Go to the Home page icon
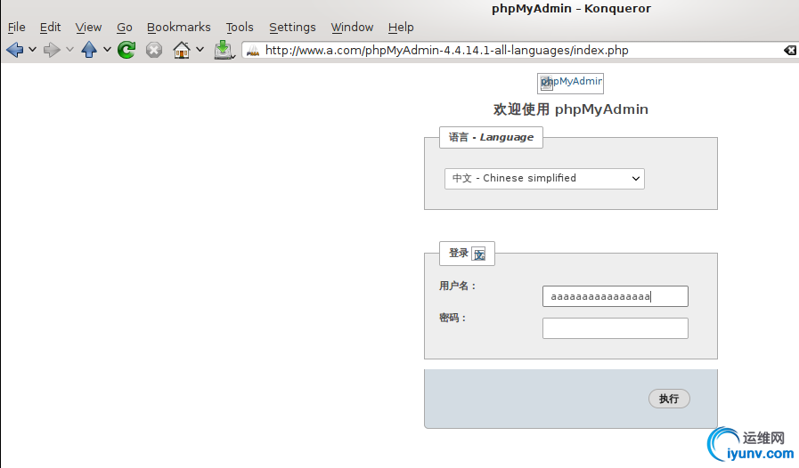This screenshot has width=799, height=468. coord(182,50)
